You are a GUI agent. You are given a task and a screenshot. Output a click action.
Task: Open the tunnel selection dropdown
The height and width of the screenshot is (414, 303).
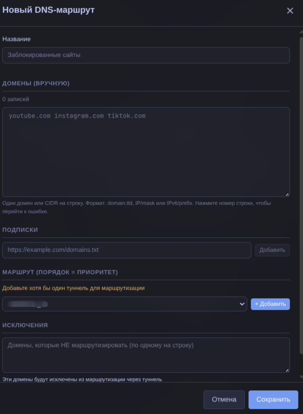[x=125, y=304]
